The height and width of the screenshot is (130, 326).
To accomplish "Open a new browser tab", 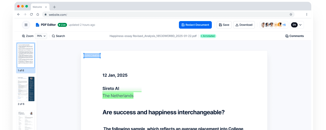I will coord(54,7).
